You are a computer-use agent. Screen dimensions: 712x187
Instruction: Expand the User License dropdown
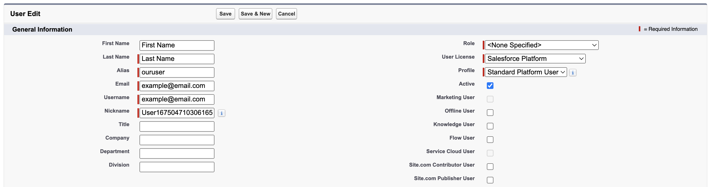click(535, 59)
